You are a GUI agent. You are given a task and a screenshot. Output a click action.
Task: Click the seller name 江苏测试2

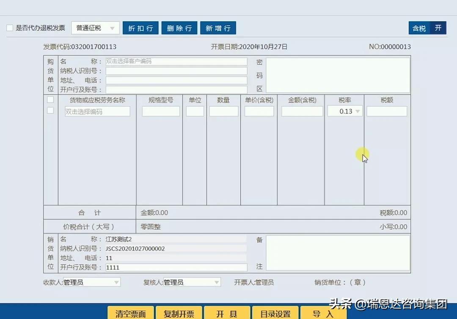118,239
